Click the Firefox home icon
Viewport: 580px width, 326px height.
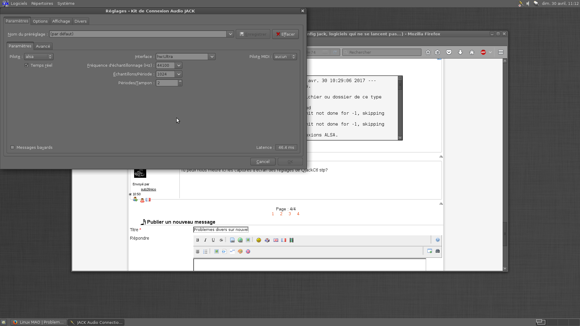[x=472, y=52]
